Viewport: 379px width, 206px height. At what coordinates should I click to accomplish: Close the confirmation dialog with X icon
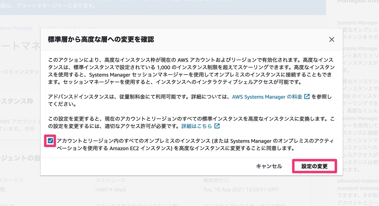coord(332,39)
